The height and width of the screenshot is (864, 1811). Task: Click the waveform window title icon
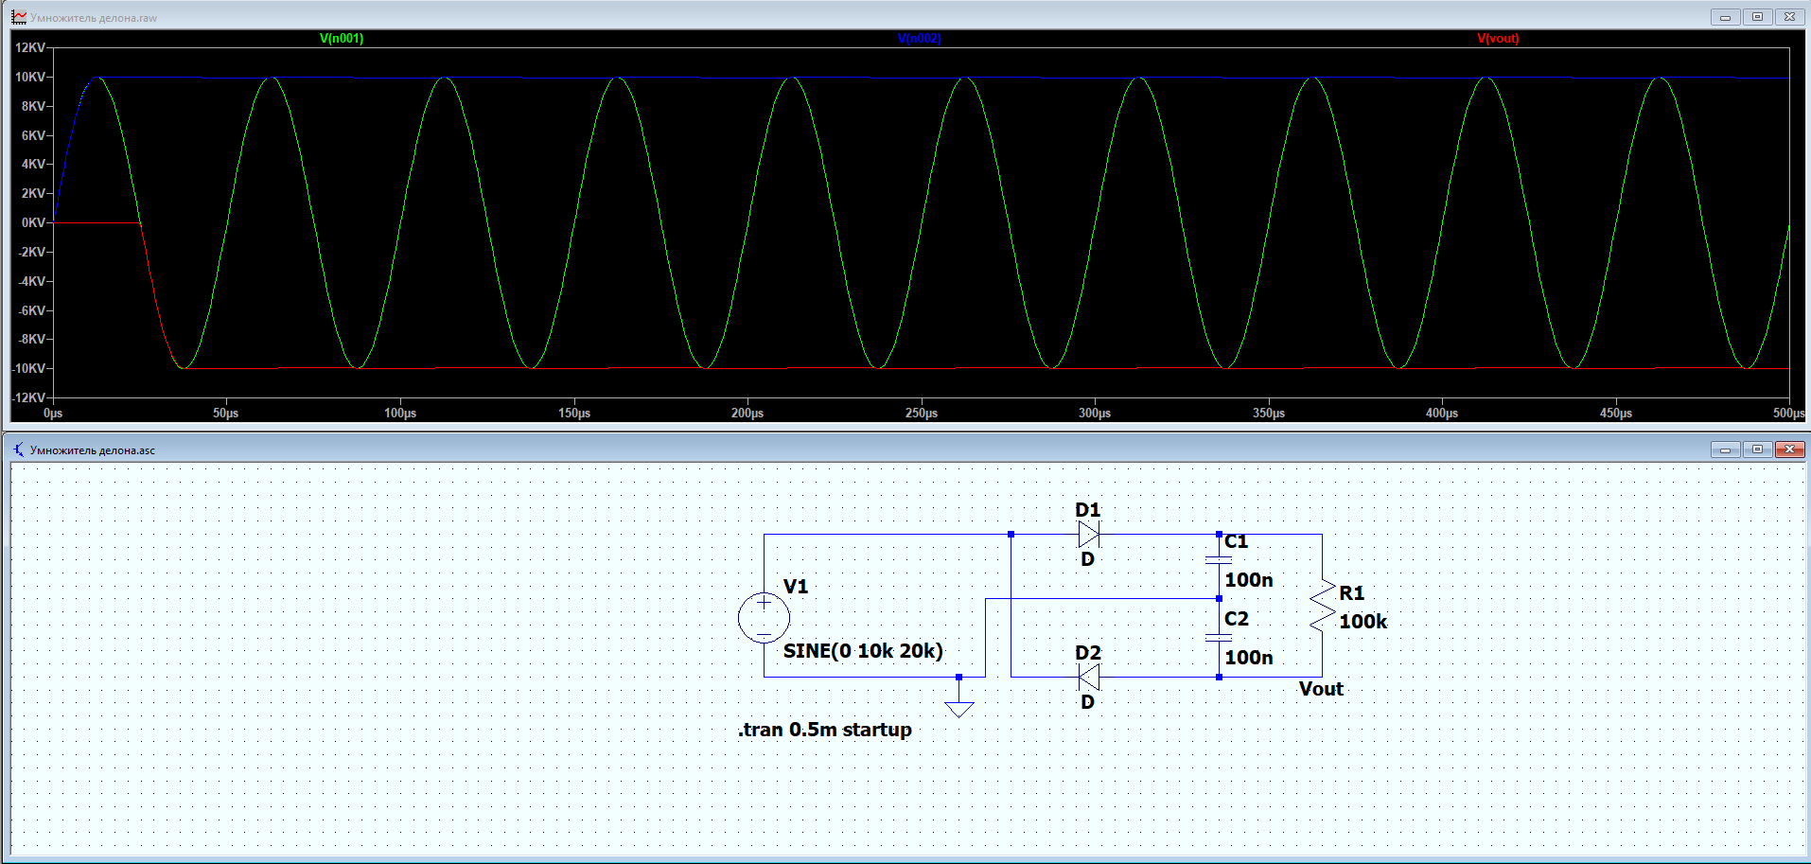18,17
